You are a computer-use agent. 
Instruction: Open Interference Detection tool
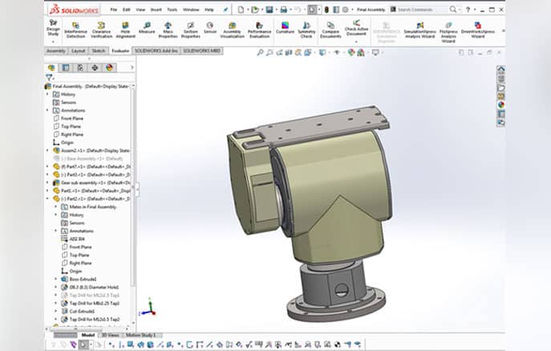coord(75,30)
